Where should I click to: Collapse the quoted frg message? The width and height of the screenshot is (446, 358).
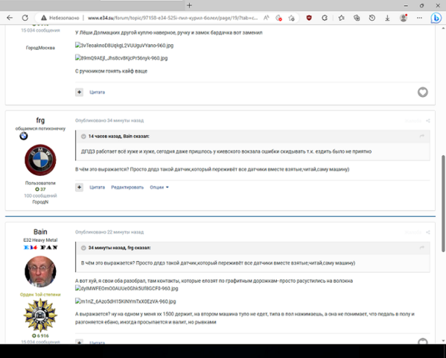click(x=83, y=248)
